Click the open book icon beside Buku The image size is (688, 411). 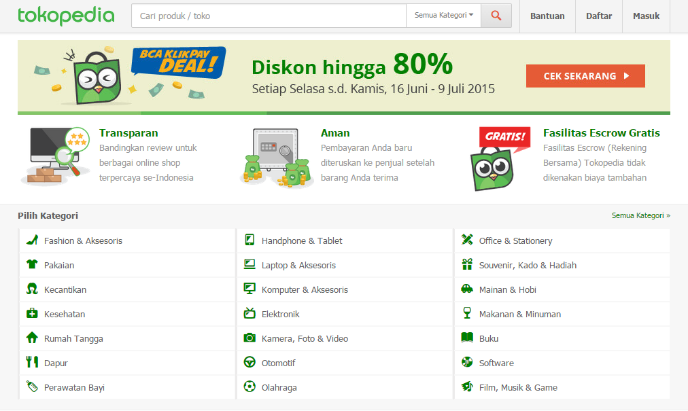(x=467, y=338)
